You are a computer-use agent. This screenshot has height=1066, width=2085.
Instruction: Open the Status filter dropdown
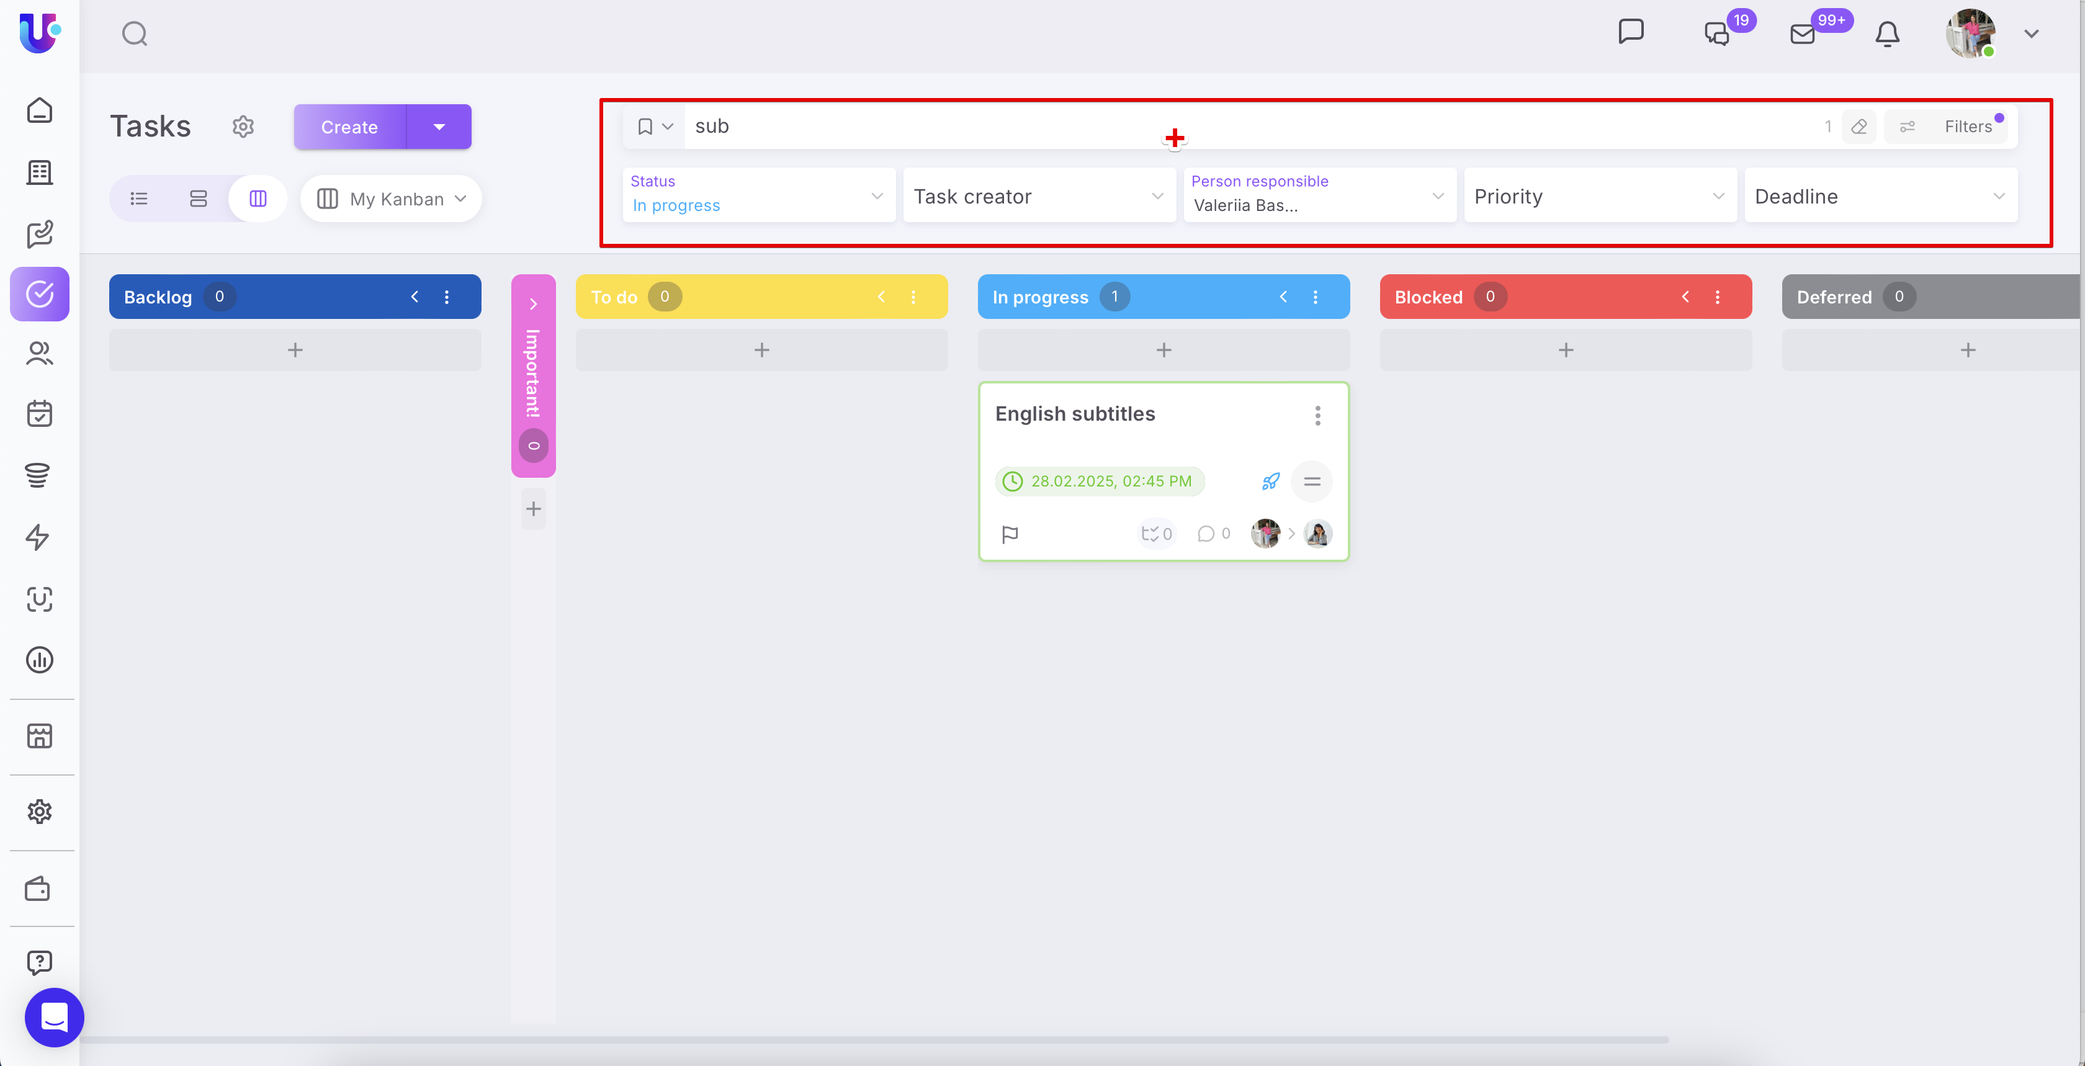click(758, 195)
